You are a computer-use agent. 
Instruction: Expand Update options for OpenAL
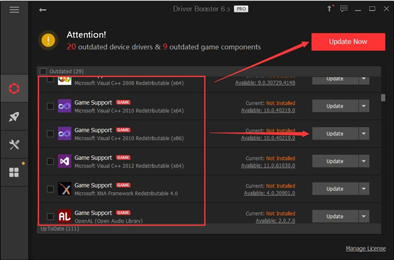(x=364, y=216)
